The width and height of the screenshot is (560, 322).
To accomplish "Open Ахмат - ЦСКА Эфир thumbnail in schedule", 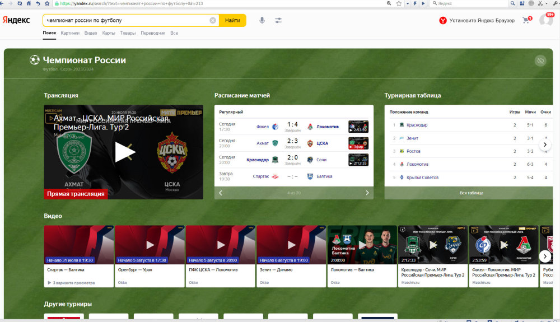I will [x=358, y=143].
